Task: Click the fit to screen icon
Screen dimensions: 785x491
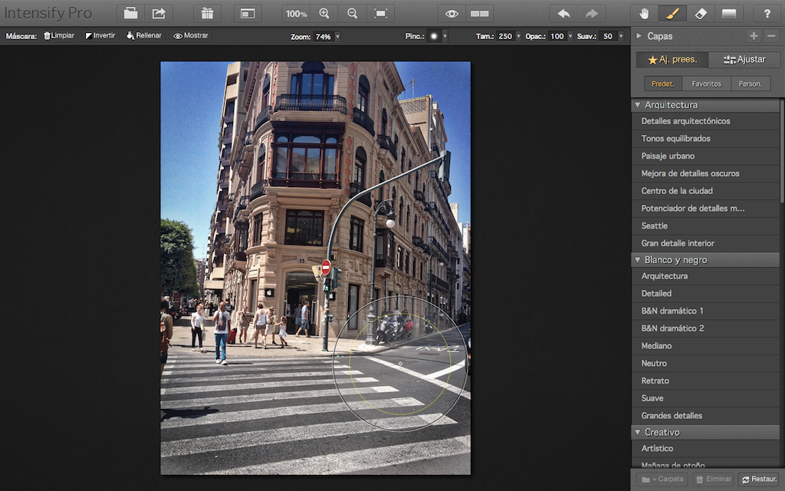Action: click(x=380, y=14)
